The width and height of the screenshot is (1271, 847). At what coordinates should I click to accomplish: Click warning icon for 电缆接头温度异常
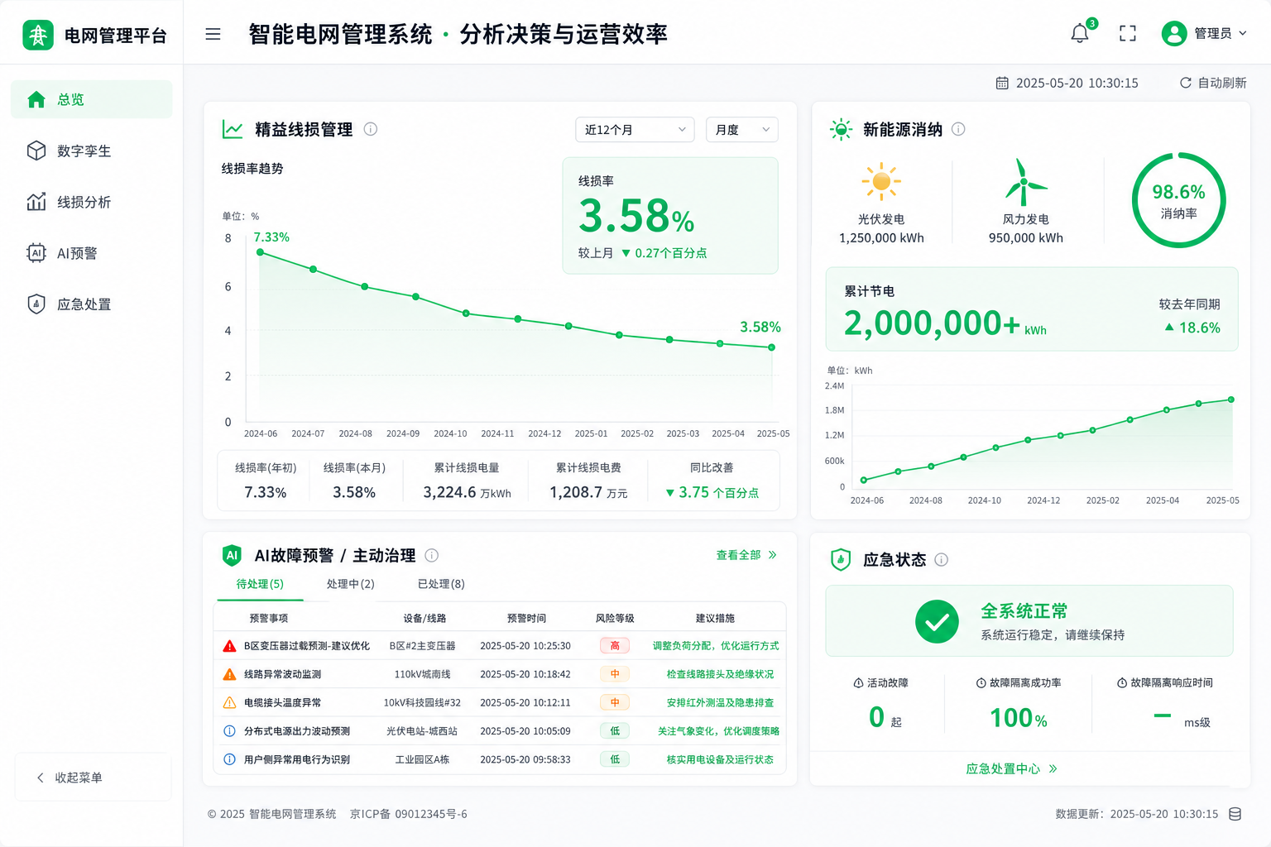pyautogui.click(x=230, y=702)
